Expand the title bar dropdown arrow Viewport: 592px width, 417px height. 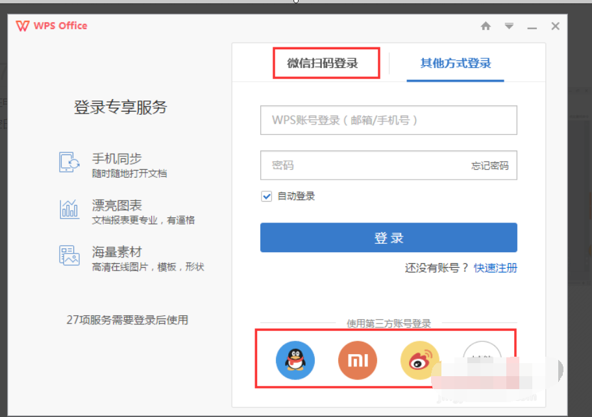(x=509, y=26)
